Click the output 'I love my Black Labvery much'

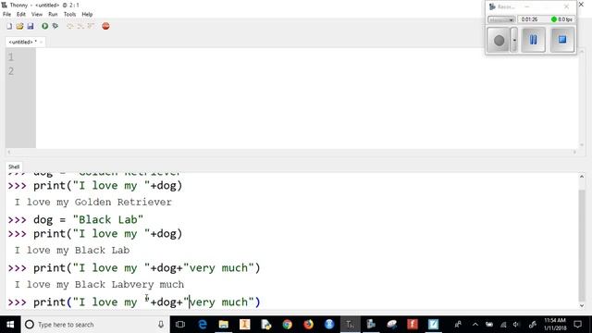tap(99, 285)
